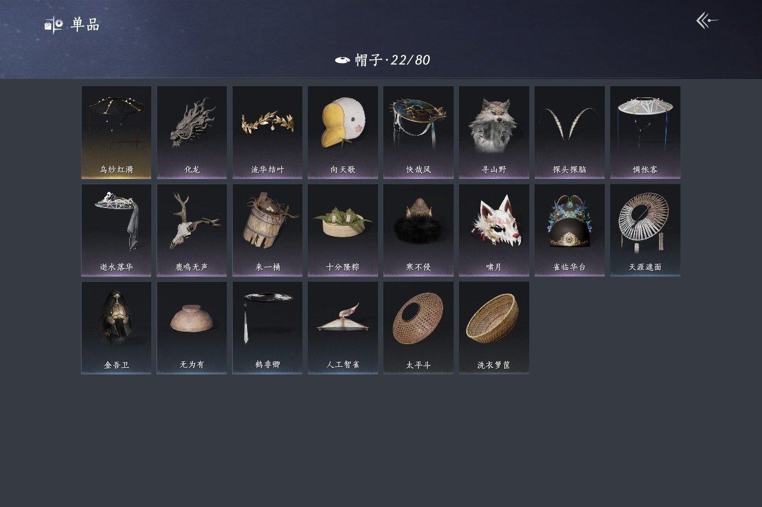762x507 pixels.
Task: Select the 雀临华台 ornate crown
Action: point(570,230)
